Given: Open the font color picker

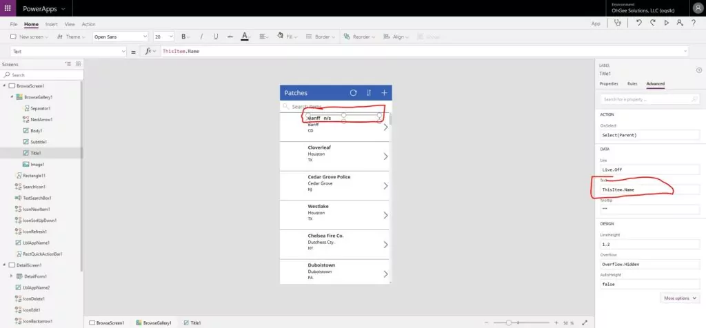Looking at the screenshot, I should click(245, 37).
